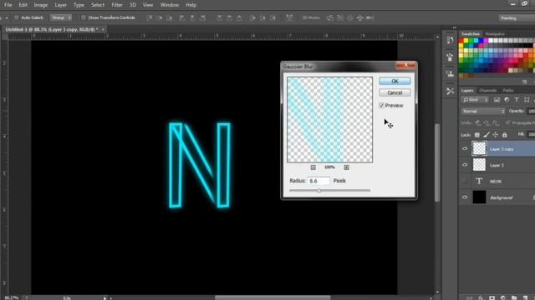Open the History panel icon in collapsed dock

(x=450, y=40)
